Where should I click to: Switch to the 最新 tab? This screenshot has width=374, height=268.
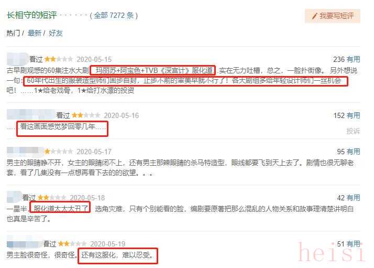pyautogui.click(x=35, y=33)
